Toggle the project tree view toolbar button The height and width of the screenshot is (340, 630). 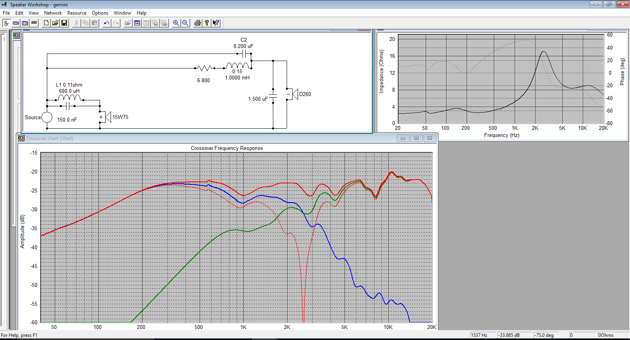(6, 23)
